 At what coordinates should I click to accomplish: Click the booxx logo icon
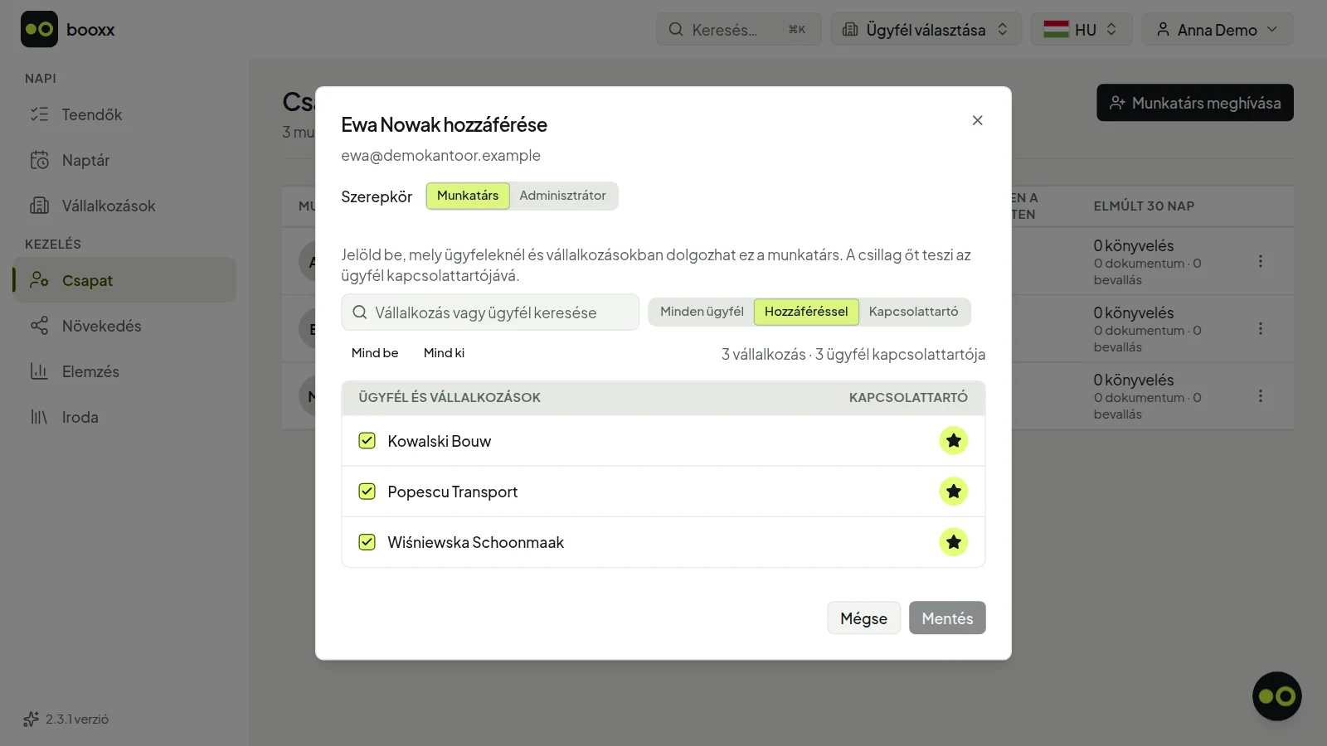click(39, 29)
